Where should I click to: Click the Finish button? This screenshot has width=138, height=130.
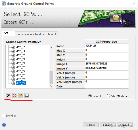coord(108,125)
